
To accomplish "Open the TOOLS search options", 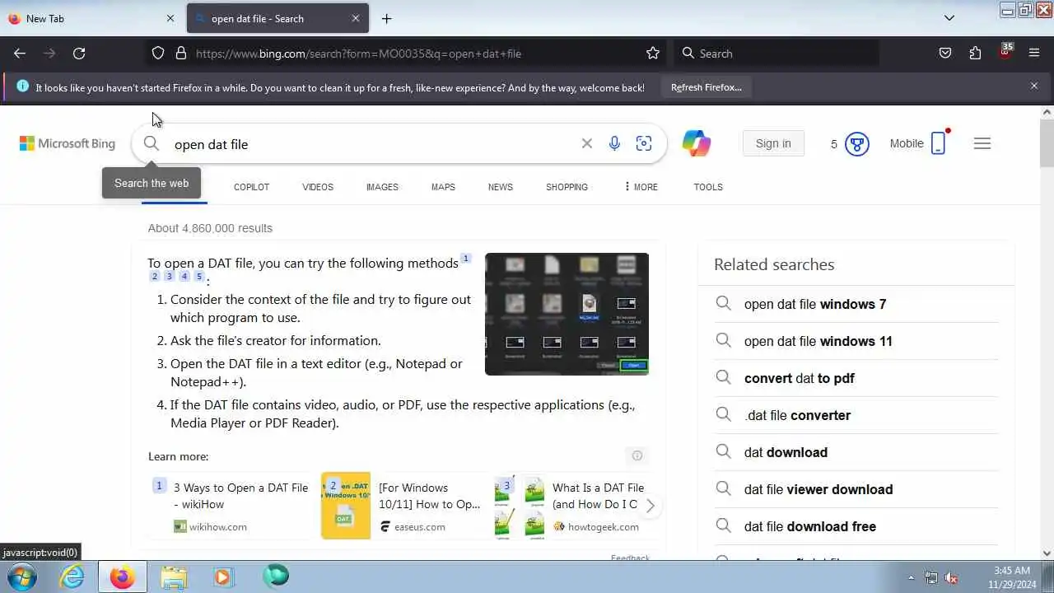I will point(708,187).
